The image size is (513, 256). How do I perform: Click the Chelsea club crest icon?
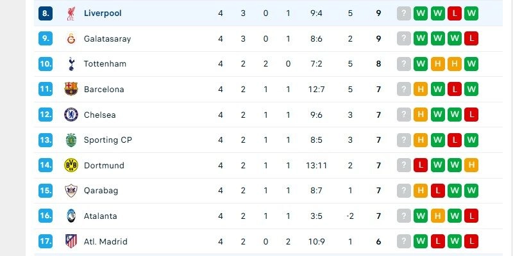(71, 115)
